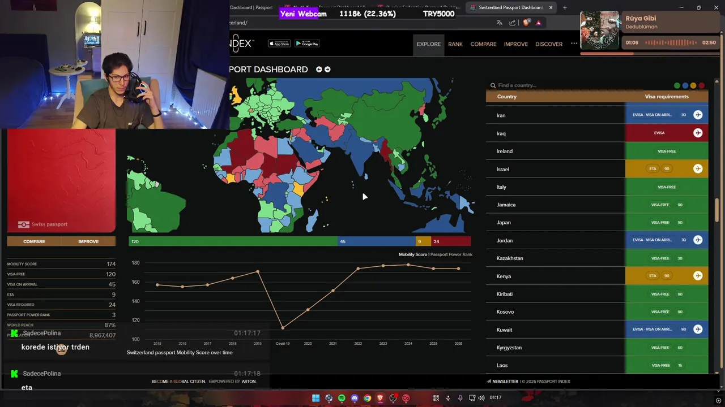Click COMPARE button under Swiss passport
Viewport: 725px width, 407px height.
click(34, 241)
